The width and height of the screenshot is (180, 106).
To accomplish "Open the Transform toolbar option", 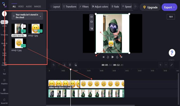I will click(x=70, y=7).
